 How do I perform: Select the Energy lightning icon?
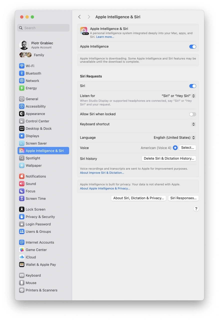pyautogui.click(x=22, y=88)
